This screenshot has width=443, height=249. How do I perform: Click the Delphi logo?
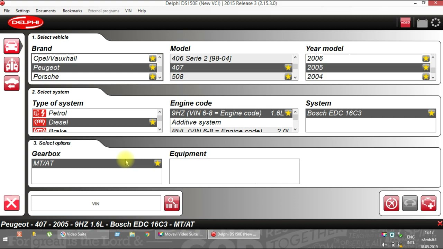click(x=26, y=23)
